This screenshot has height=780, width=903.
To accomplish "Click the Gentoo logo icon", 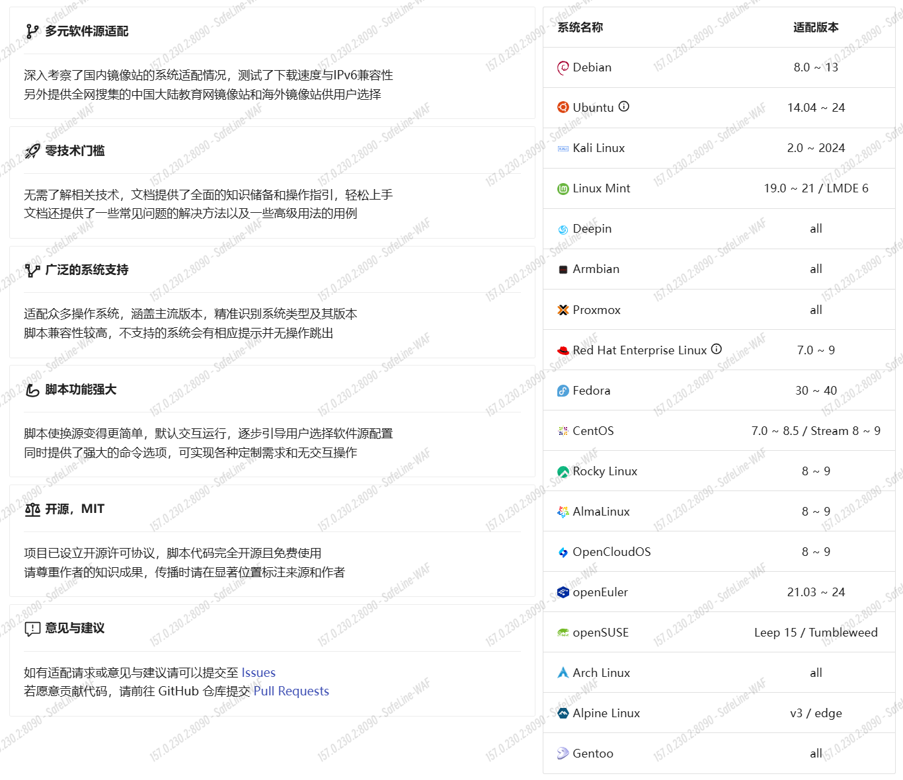I will (x=563, y=754).
